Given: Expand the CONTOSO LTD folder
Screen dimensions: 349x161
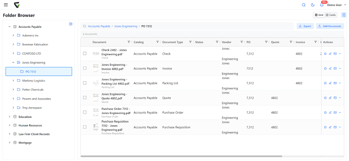Looking at the screenshot, I should [x=13, y=53].
